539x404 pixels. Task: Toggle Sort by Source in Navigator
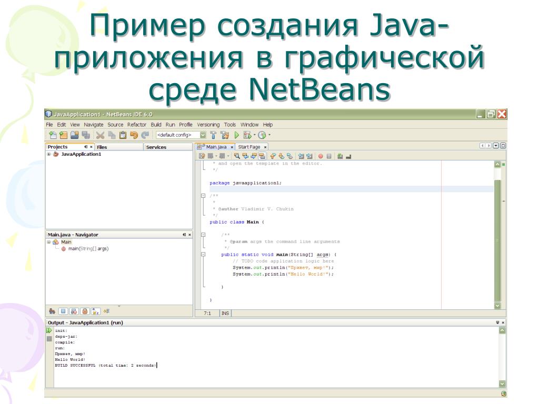click(x=106, y=311)
